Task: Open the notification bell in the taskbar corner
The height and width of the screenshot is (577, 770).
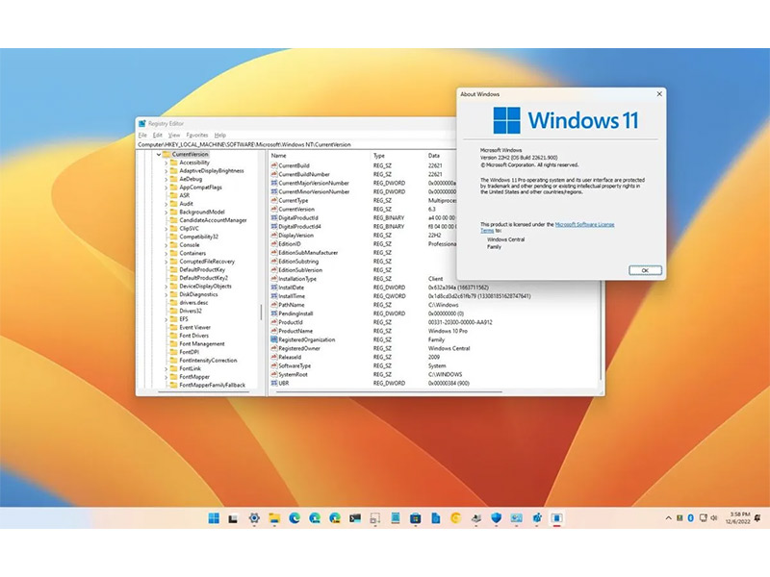Action: (758, 518)
